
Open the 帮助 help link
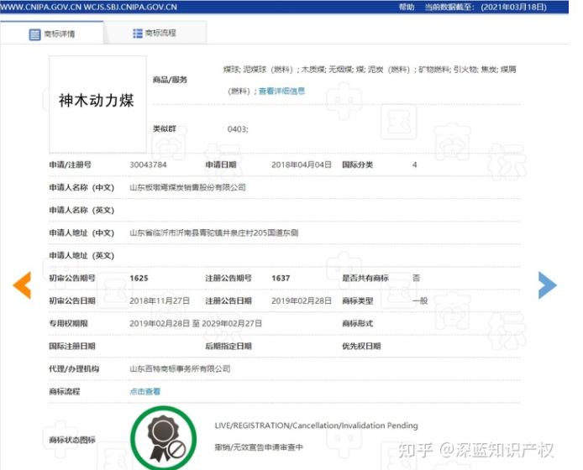tap(407, 7)
